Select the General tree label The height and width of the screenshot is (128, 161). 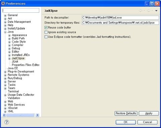pos(13,15)
